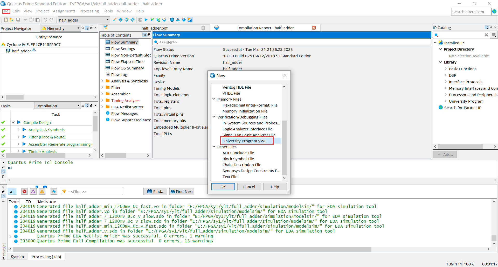498x267 pixels.
Task: Click the Redo toolbar icon
Action: (51, 20)
